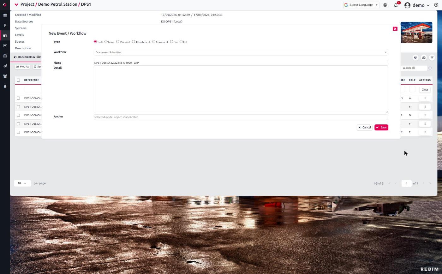Open the checkbox tasks icon in sidebar

(x=5, y=46)
